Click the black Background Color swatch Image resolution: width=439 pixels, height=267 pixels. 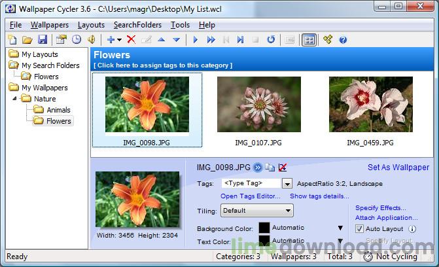point(264,228)
